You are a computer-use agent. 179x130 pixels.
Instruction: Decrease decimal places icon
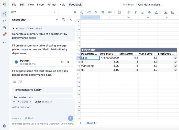tap(82, 12)
